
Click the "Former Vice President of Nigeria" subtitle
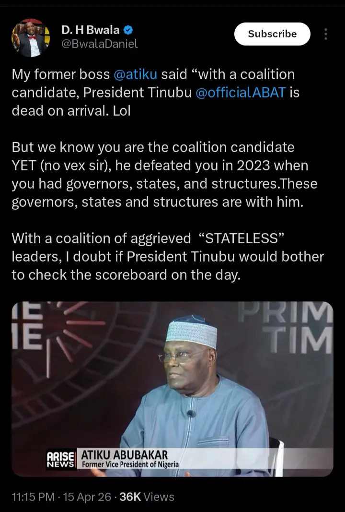coord(129,464)
